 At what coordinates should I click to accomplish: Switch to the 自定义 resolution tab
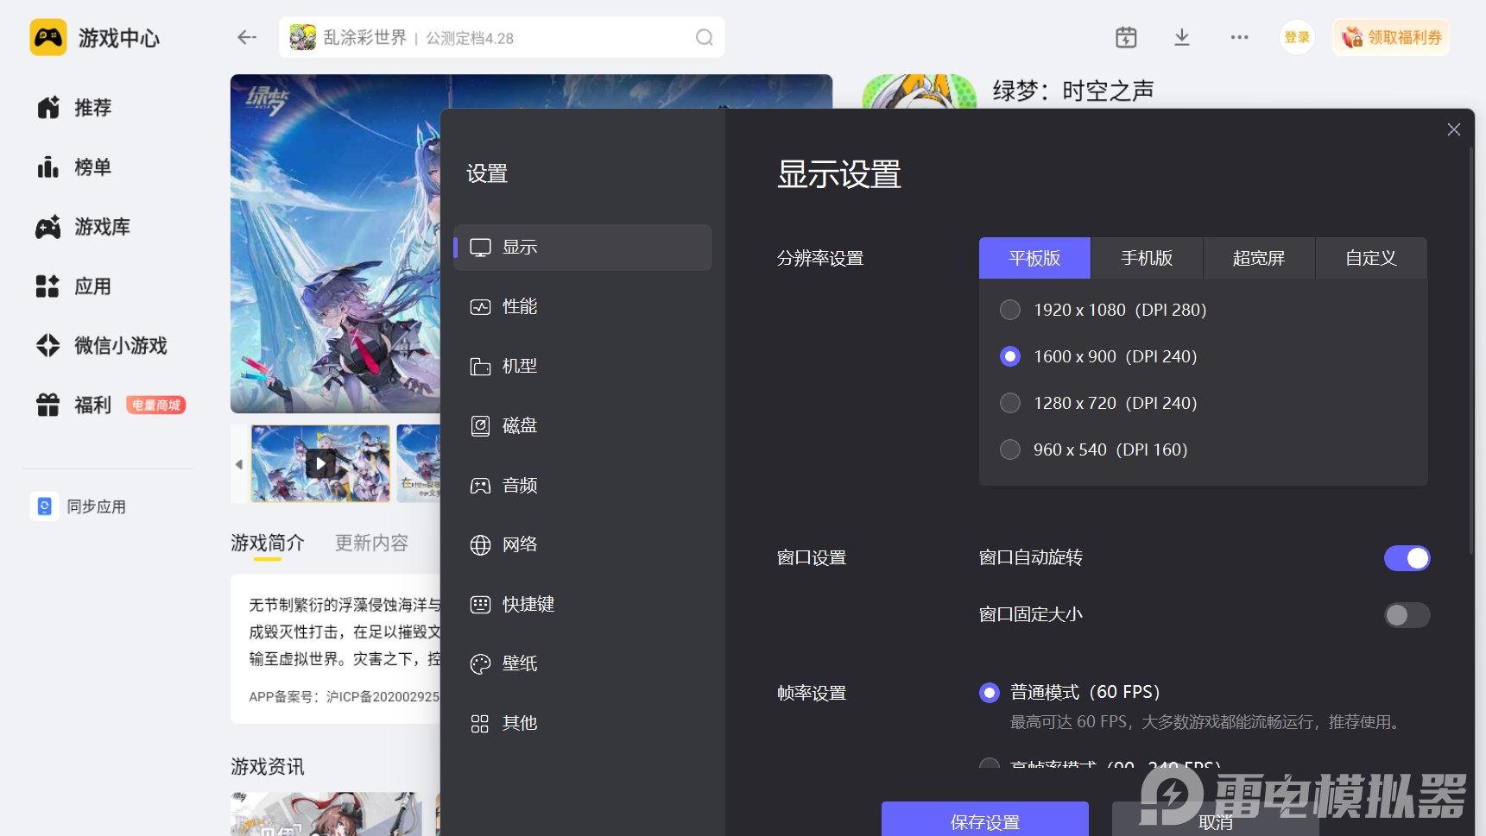(x=1370, y=258)
